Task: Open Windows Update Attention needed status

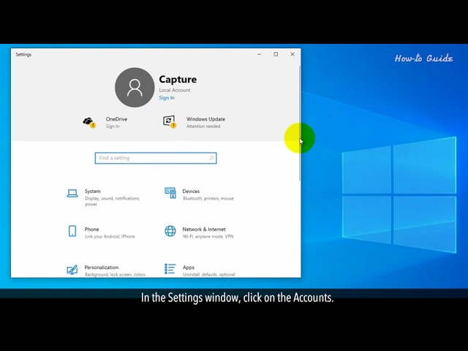Action: [x=203, y=127]
